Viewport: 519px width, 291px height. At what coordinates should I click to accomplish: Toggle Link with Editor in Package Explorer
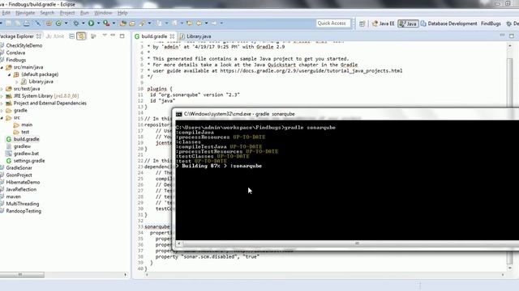click(x=81, y=36)
